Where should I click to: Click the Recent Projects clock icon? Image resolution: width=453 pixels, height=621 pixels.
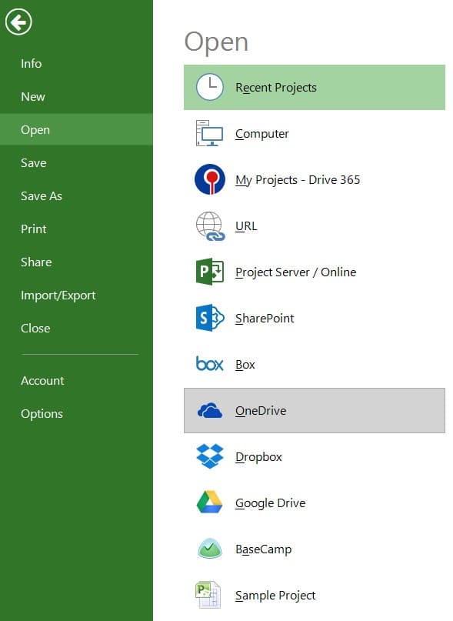pyautogui.click(x=209, y=87)
